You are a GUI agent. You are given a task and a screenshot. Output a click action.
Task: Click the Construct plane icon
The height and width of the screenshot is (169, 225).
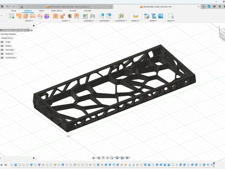121,16
